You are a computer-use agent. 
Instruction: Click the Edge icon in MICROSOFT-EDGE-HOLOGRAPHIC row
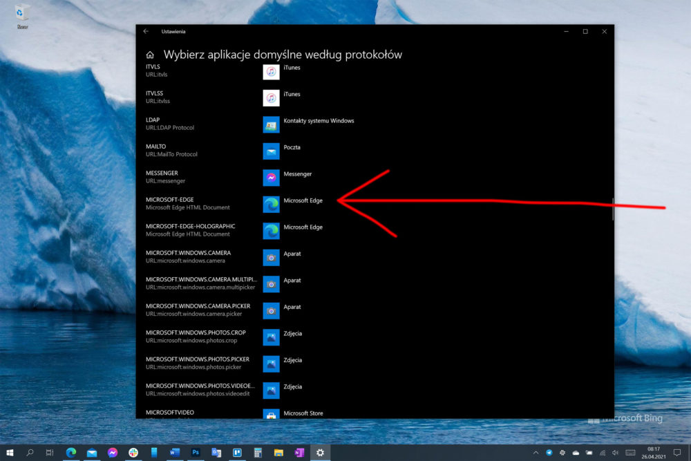[x=271, y=231]
